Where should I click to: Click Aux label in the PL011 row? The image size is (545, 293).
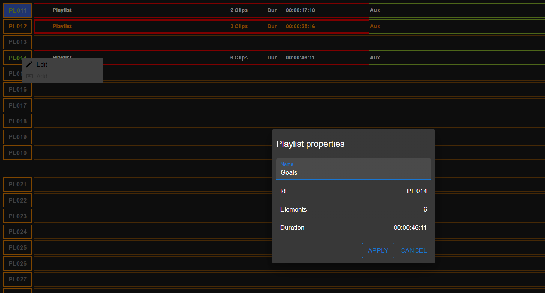pos(375,10)
